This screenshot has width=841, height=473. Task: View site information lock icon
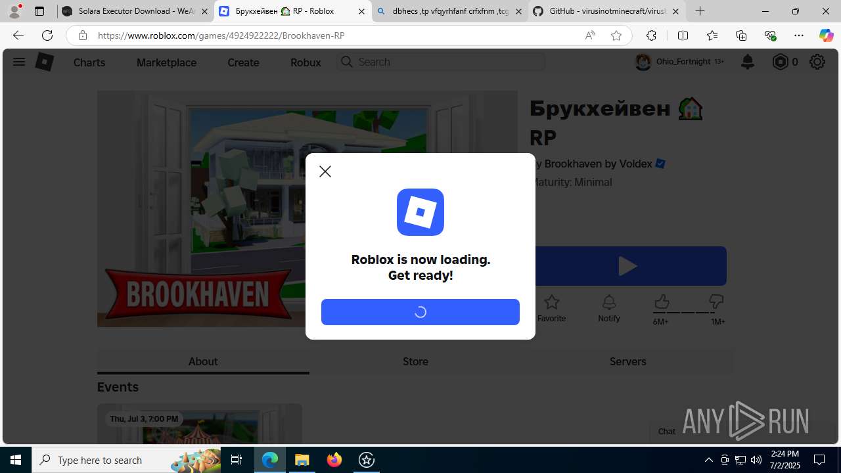(x=83, y=35)
